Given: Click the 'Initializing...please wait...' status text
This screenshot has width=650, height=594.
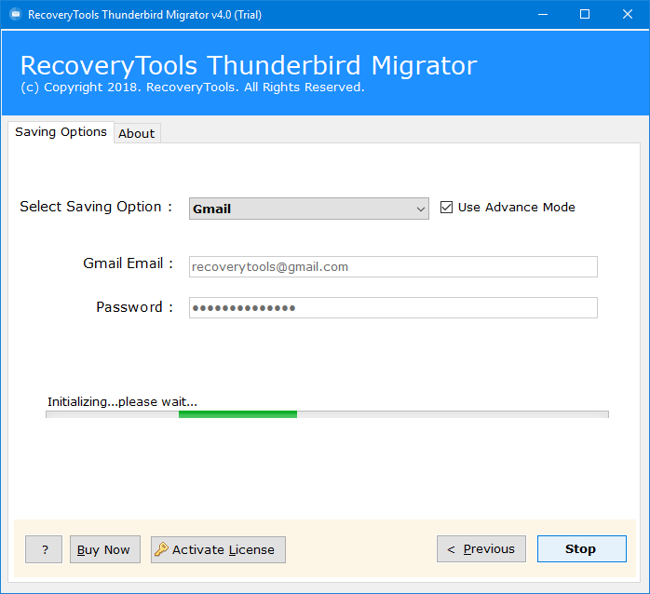Looking at the screenshot, I should tap(122, 401).
